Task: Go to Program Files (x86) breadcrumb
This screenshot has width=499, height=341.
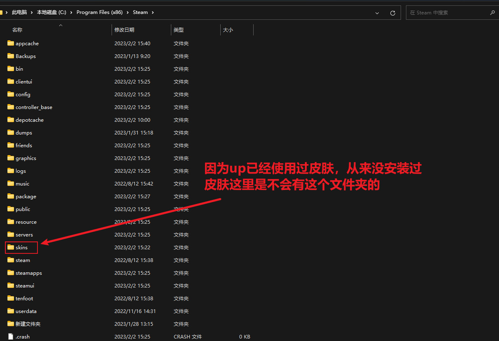Action: tap(99, 13)
